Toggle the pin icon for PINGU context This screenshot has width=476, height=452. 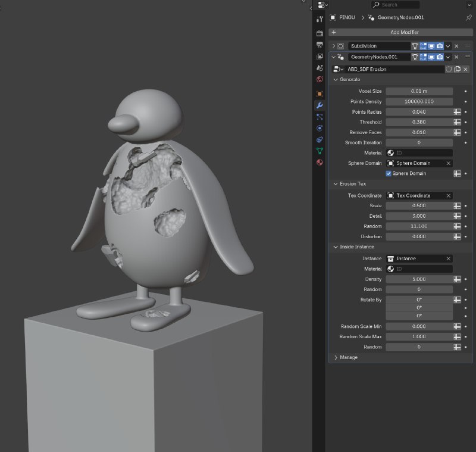(x=468, y=18)
